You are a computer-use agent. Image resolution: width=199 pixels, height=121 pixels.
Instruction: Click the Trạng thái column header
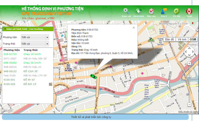(x=30, y=50)
